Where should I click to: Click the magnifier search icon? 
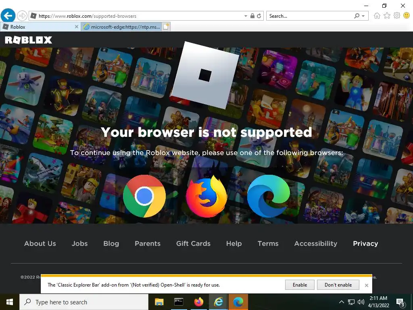point(357,16)
